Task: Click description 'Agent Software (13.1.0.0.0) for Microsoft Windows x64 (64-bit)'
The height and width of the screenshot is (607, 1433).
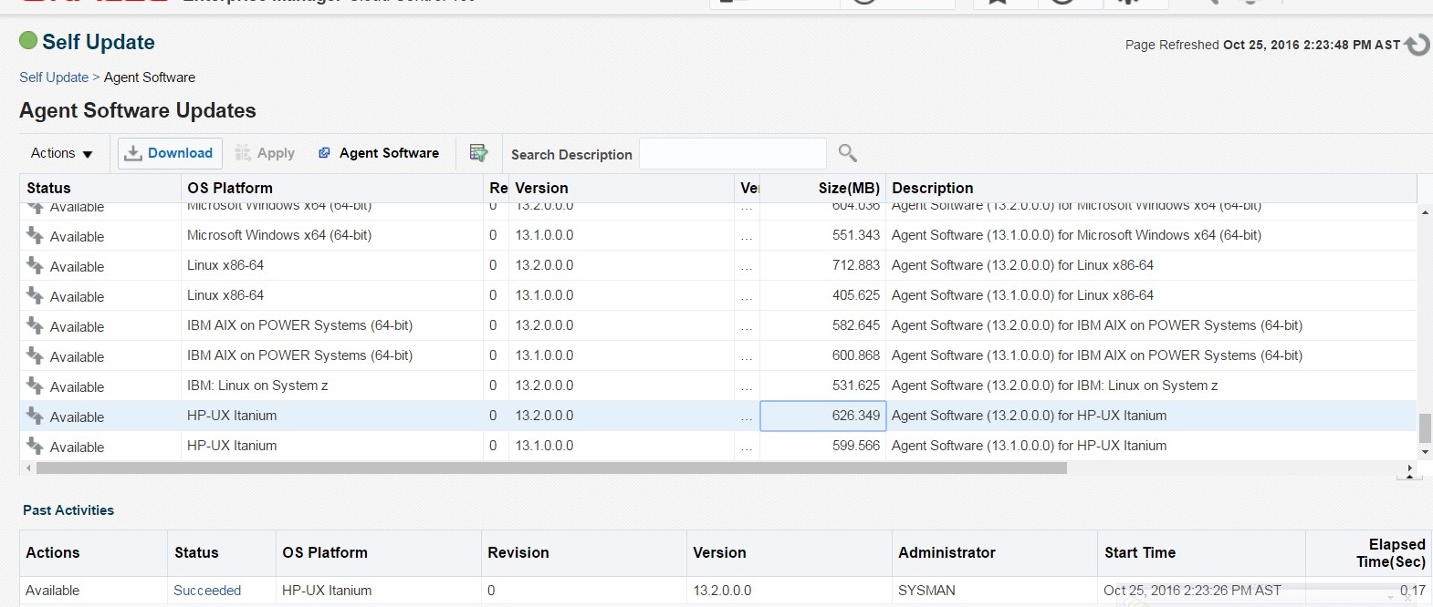Action: (1076, 235)
